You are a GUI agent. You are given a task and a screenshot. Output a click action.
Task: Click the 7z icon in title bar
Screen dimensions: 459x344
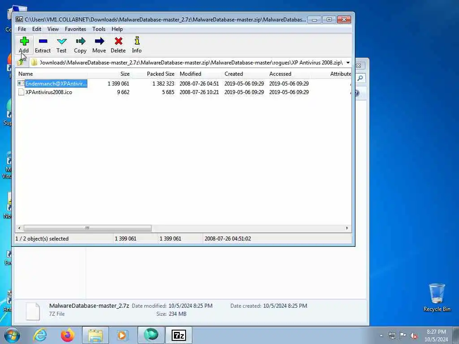point(19,19)
